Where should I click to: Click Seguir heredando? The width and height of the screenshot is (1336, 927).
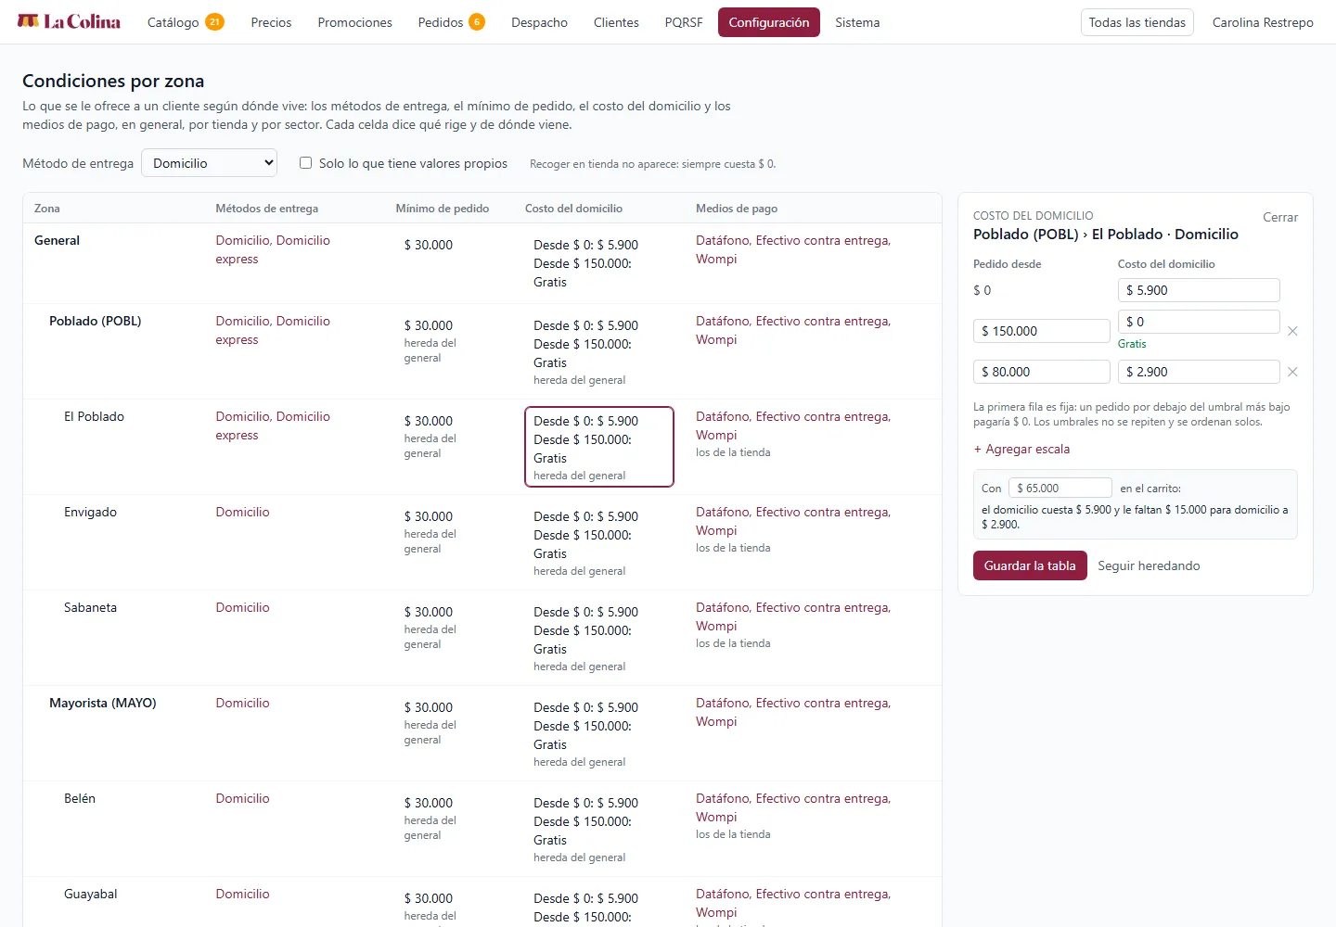click(1149, 565)
